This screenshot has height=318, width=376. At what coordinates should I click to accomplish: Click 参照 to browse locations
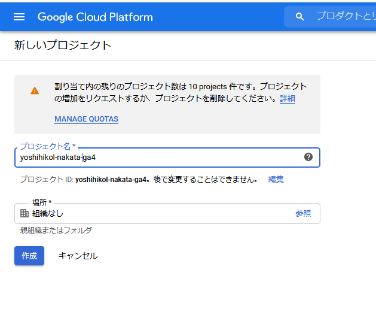303,213
